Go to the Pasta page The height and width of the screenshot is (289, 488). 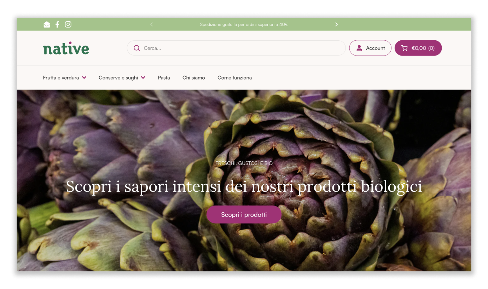click(x=164, y=77)
